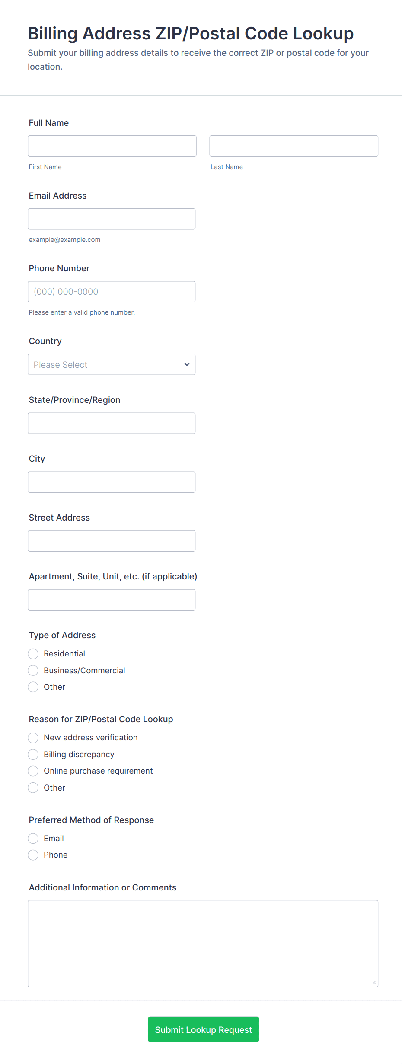Click the State/Province/Region field
402x1064 pixels.
[112, 423]
